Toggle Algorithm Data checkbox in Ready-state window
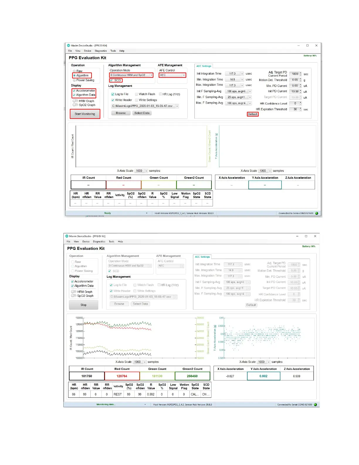The width and height of the screenshot is (359, 465). point(74,95)
